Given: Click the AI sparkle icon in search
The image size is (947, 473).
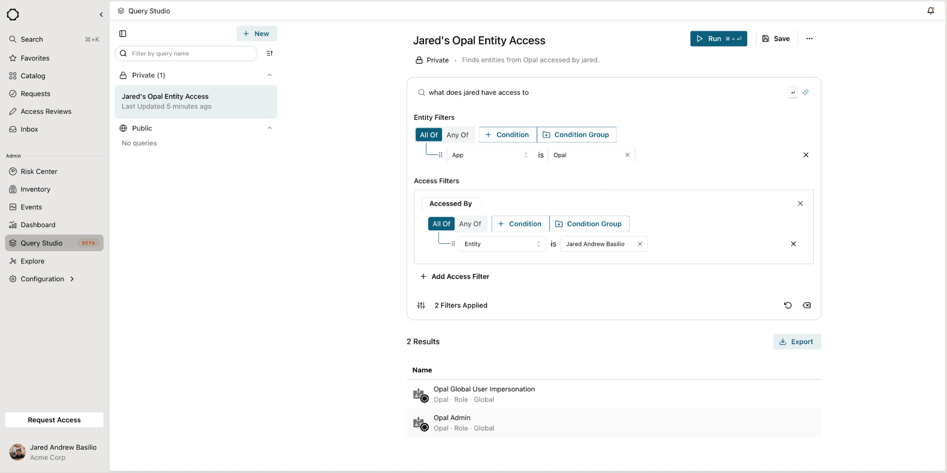Looking at the screenshot, I should coord(806,92).
